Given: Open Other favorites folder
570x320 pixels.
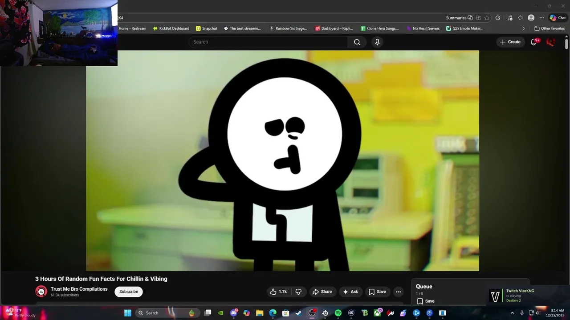Looking at the screenshot, I should pos(550,28).
